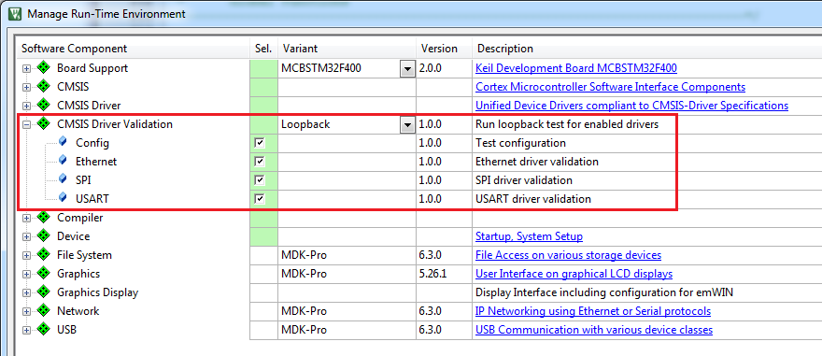Click the CMSIS Driver Validation diamond icon
Screen dimensions: 822x356
pos(44,124)
